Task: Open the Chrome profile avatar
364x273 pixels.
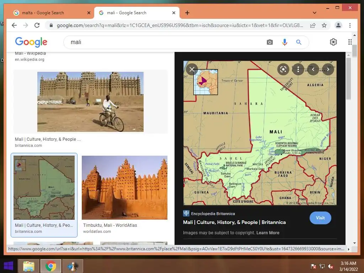Action: pos(338,25)
